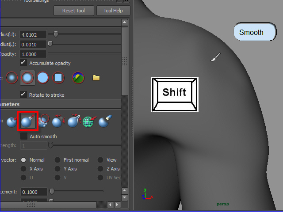Select the Push sculpt operation icon
Image resolution: width=283 pixels, height=212 pixels.
click(11, 121)
